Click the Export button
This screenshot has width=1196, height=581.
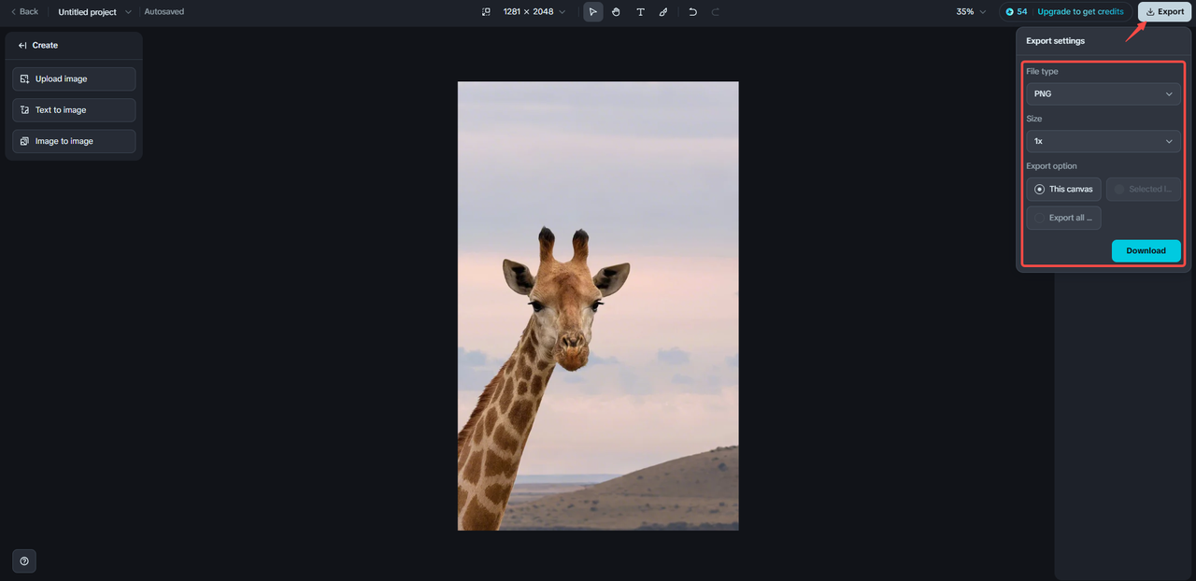[1164, 12]
